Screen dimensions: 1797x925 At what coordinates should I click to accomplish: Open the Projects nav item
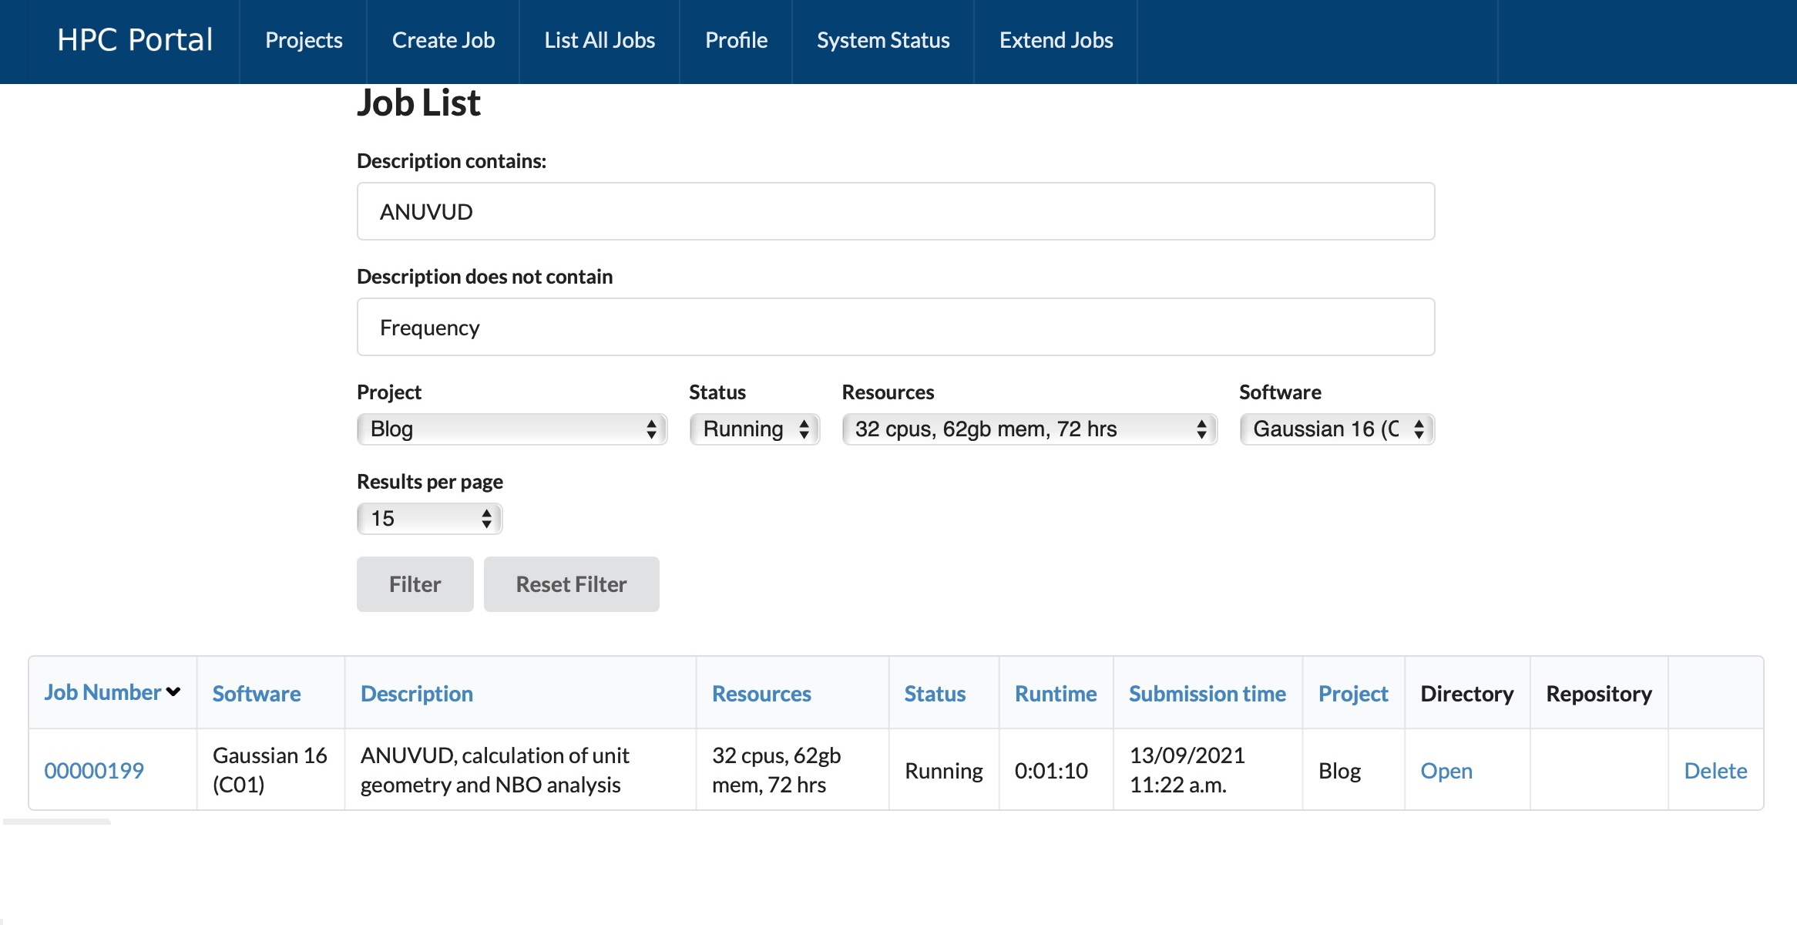(x=304, y=40)
